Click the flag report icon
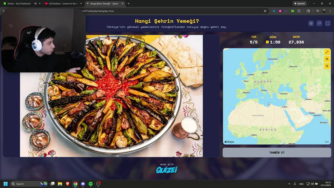 (x=319, y=23)
